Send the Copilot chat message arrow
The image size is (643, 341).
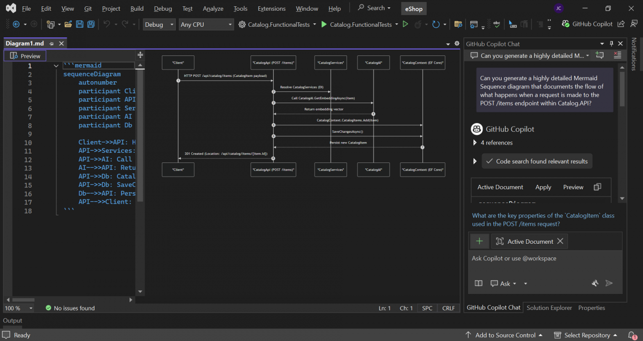tap(609, 283)
